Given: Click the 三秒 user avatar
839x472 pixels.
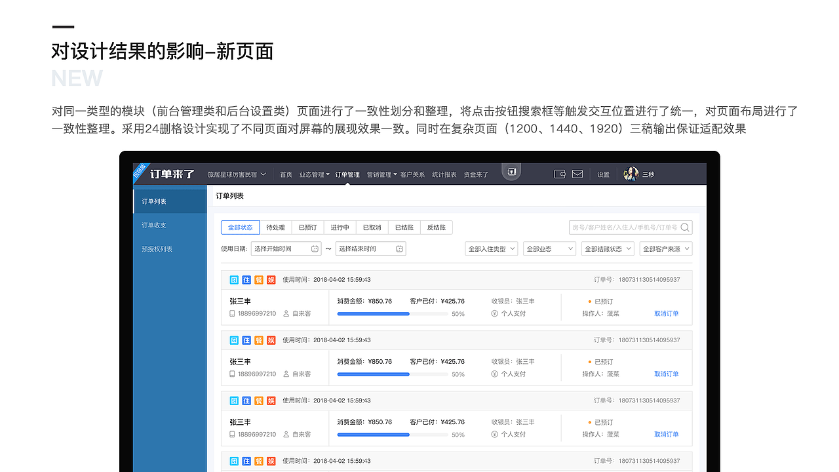Looking at the screenshot, I should (x=631, y=174).
